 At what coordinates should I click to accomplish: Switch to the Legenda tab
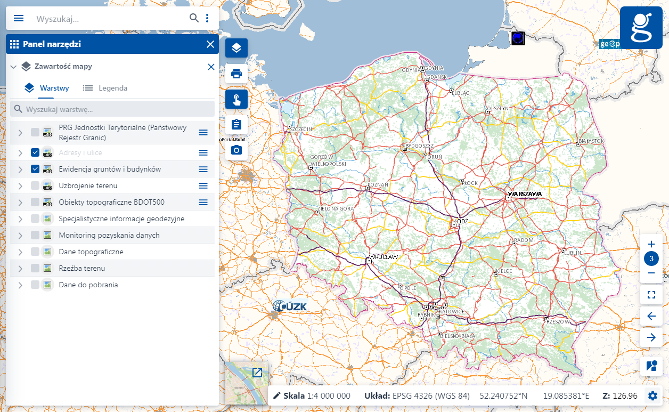click(x=105, y=88)
